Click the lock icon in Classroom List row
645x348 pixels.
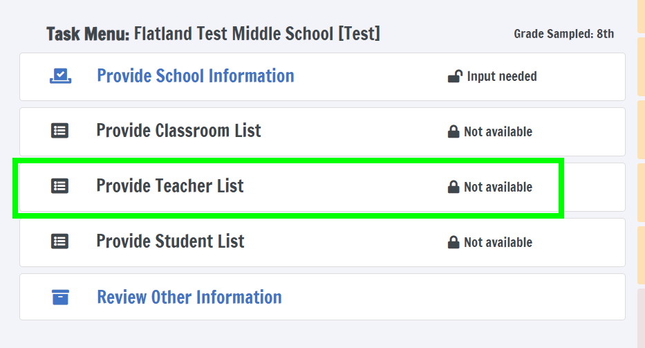[454, 131]
